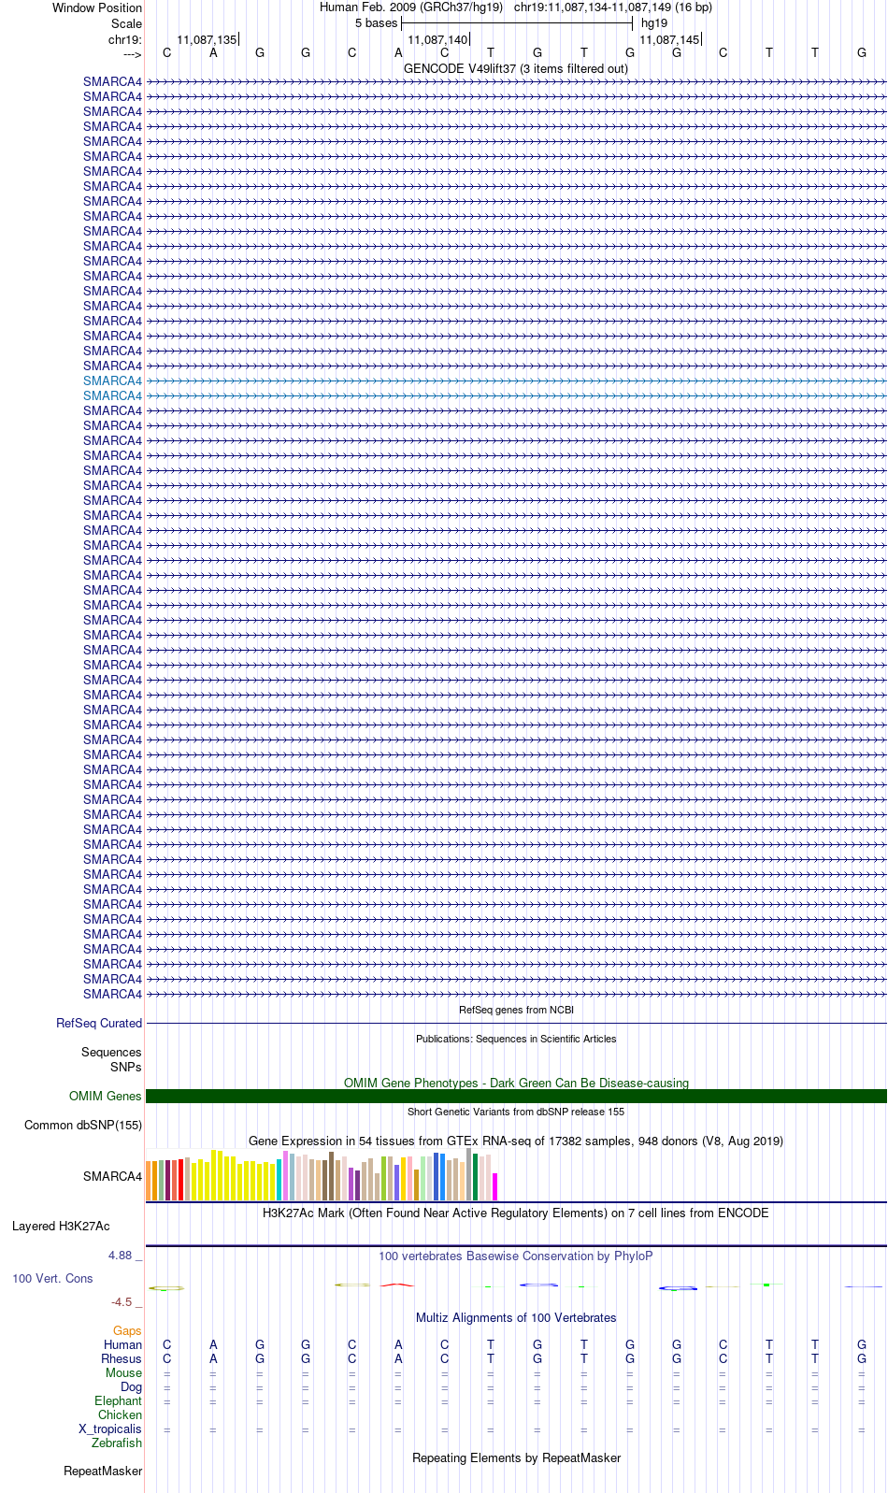The width and height of the screenshot is (888, 1493).
Task: Click the Rhesus alignment row label
Action: click(122, 1359)
